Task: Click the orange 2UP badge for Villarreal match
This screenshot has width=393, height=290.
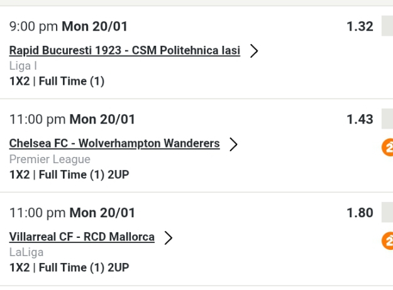Action: tap(388, 241)
